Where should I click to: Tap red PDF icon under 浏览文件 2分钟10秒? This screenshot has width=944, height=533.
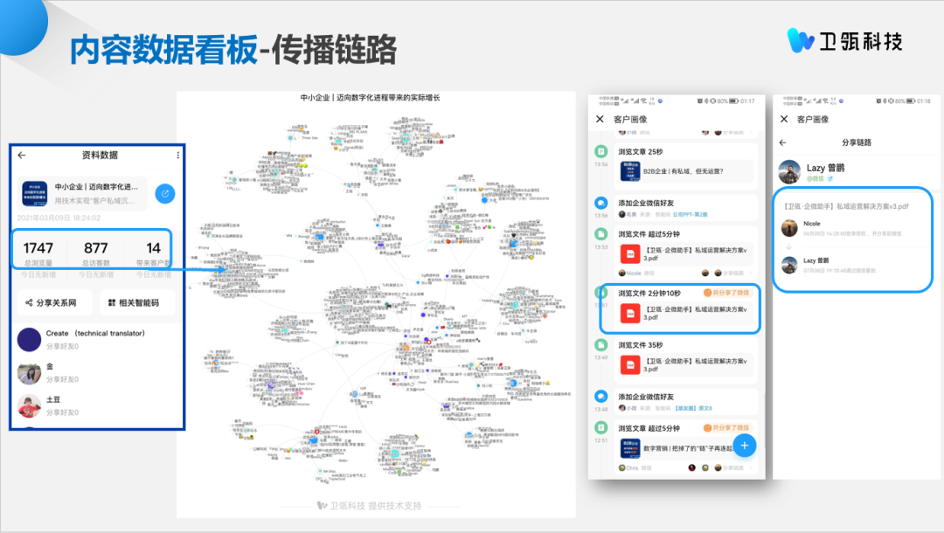[x=630, y=314]
